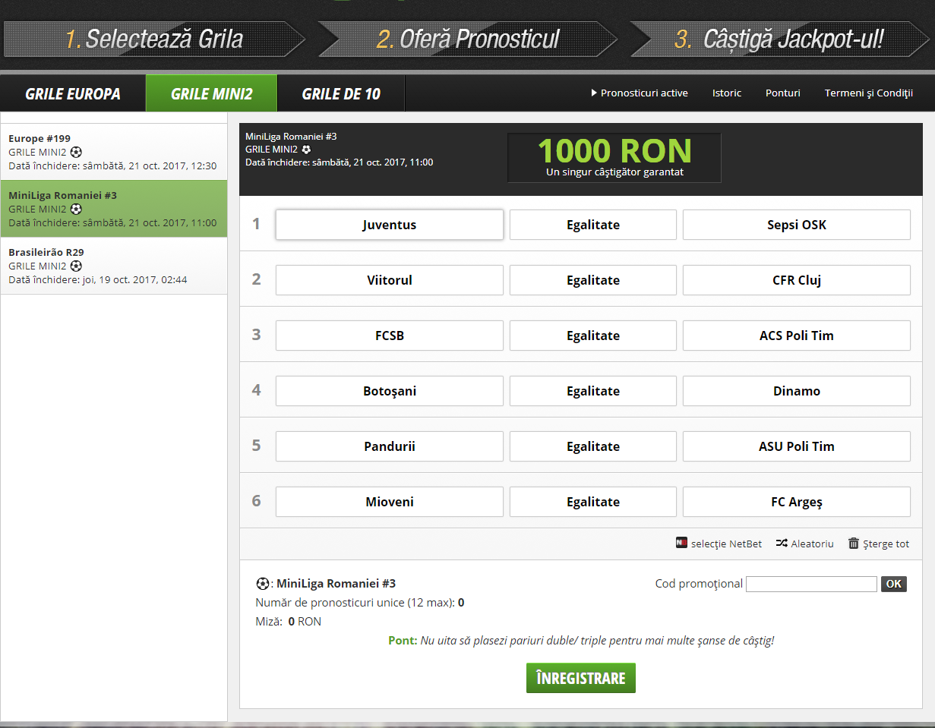Click the NetBet selection logo icon
Screen dimensions: 935x728
(681, 543)
